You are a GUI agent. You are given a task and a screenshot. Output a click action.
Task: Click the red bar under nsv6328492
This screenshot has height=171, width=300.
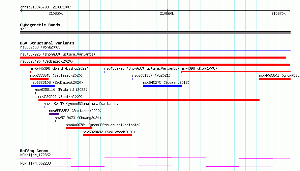tap(107, 135)
